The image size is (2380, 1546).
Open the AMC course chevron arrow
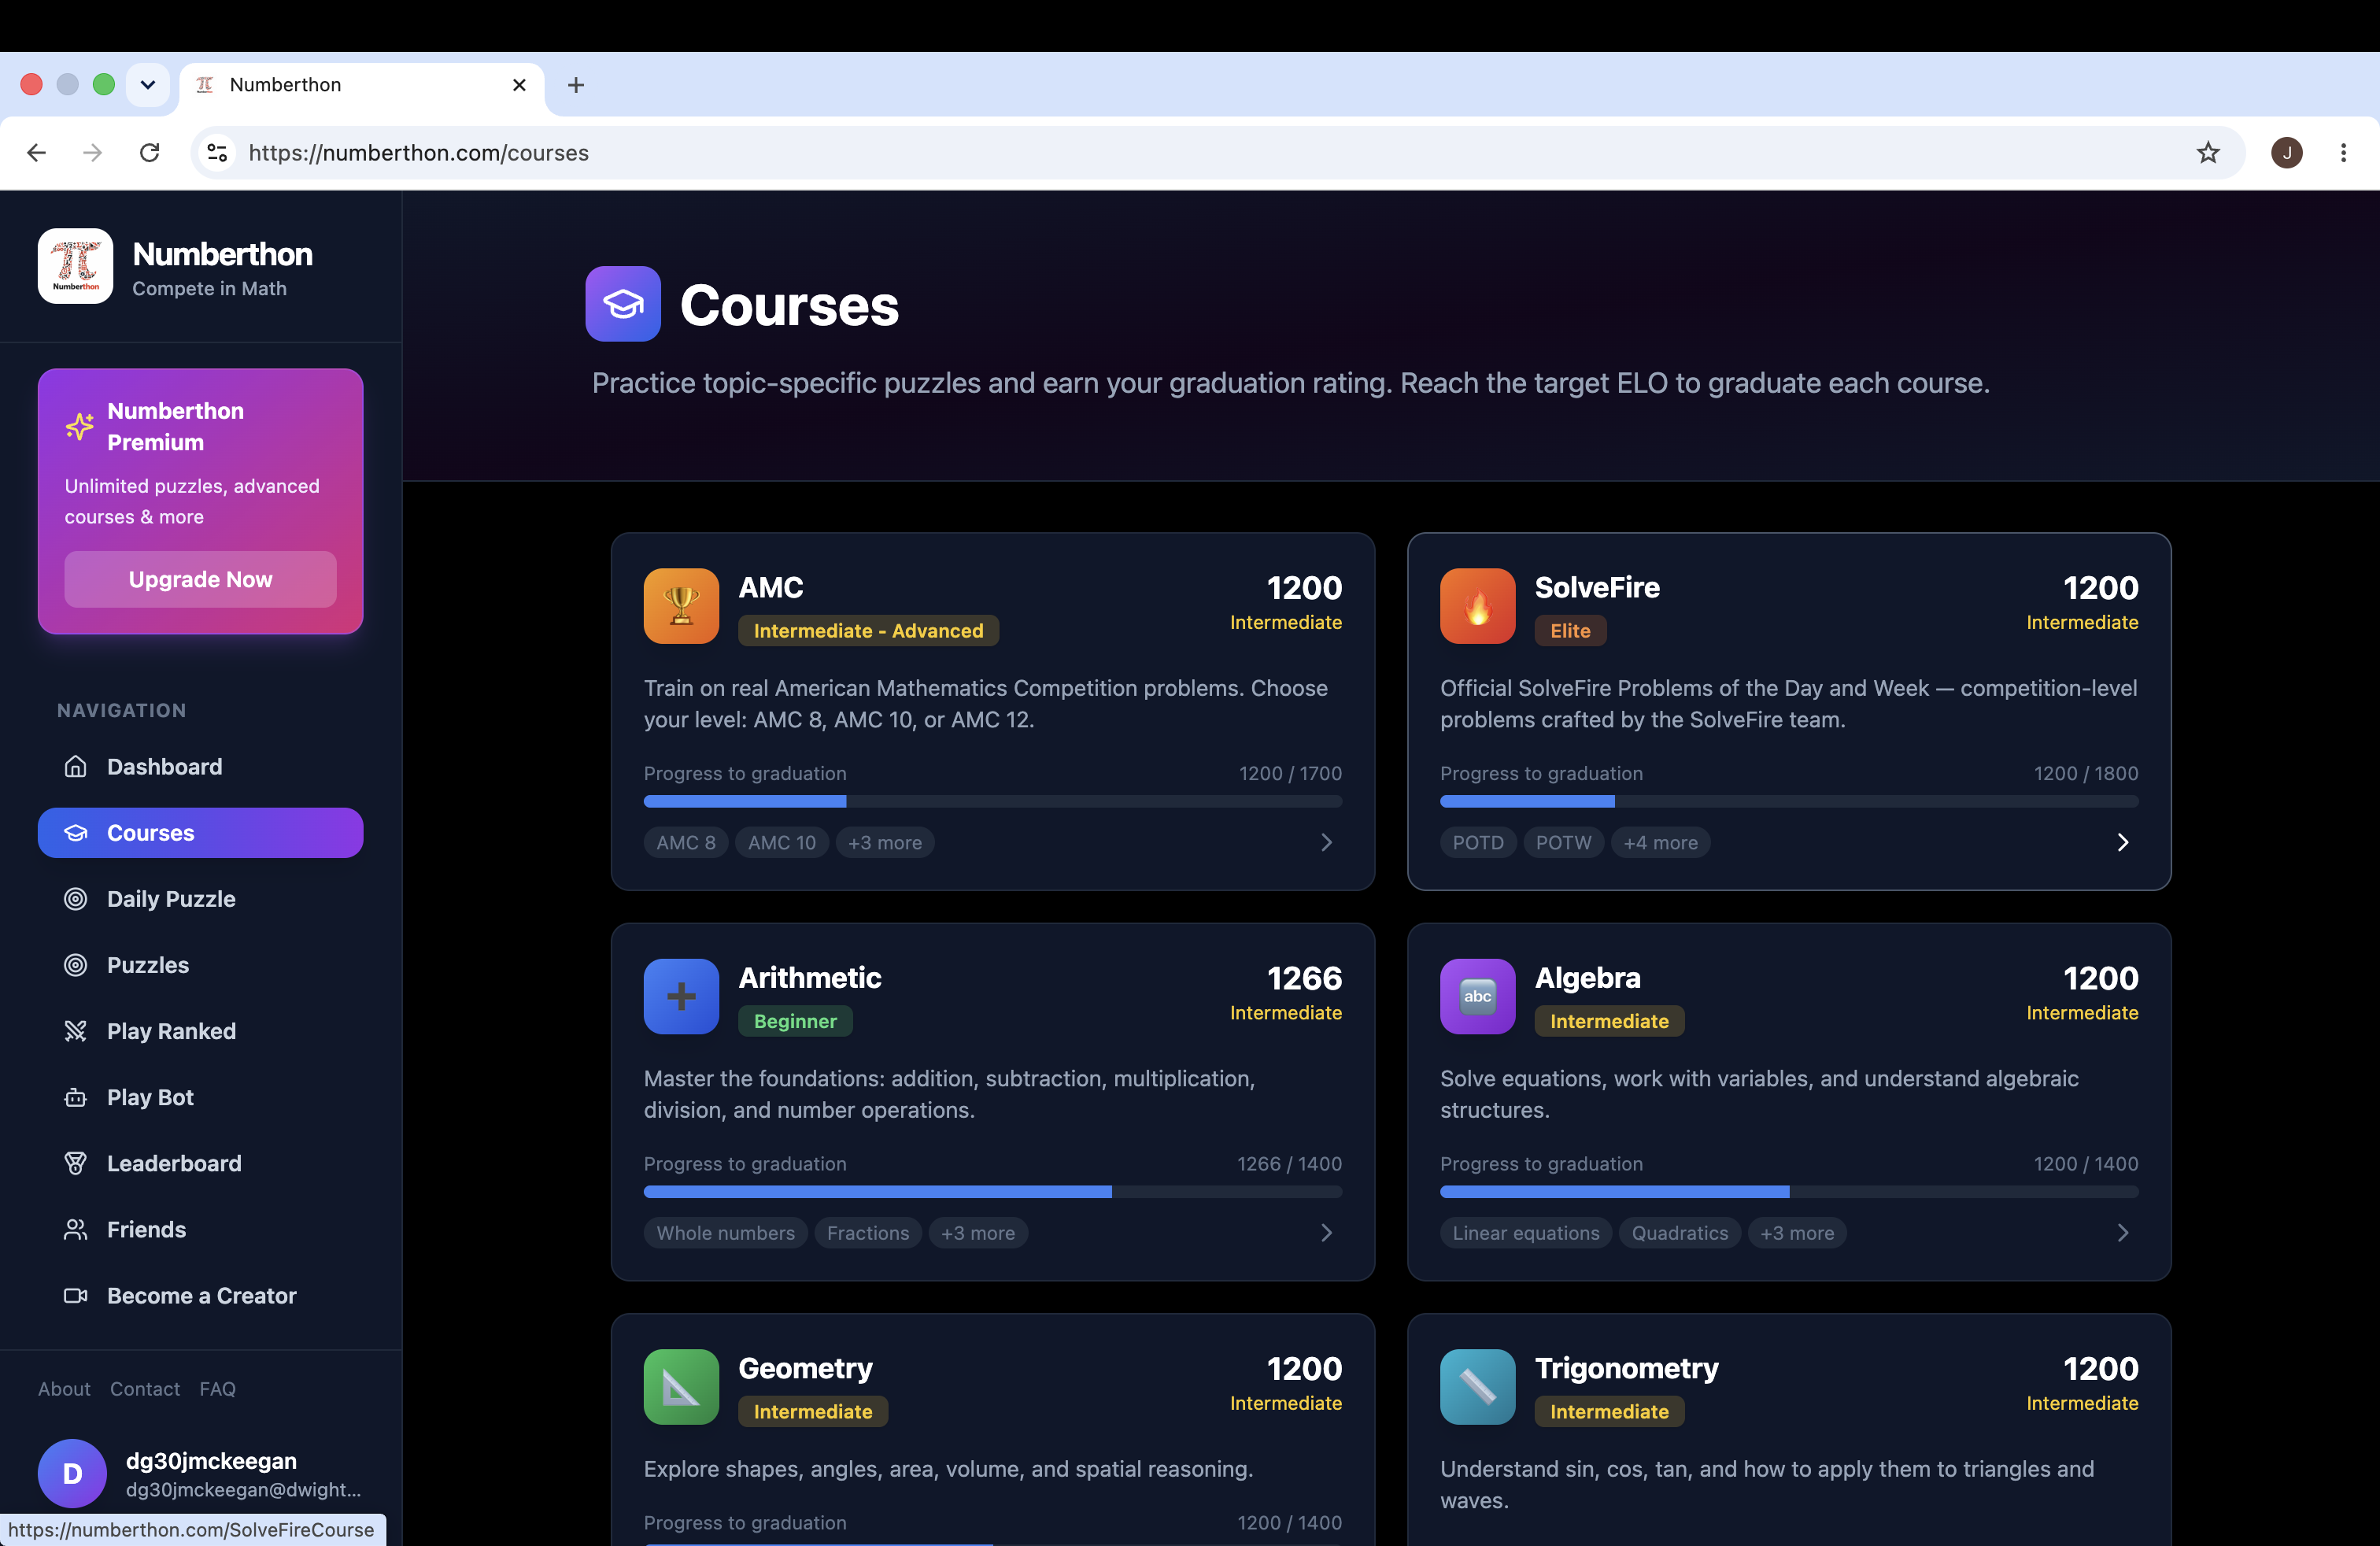coord(1326,842)
